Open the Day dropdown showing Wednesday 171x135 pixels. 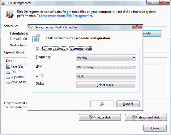(x=106, y=67)
